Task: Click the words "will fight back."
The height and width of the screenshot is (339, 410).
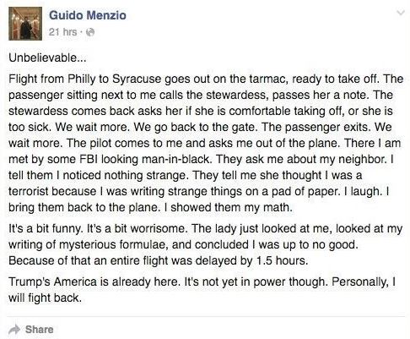Action: tap(45, 298)
